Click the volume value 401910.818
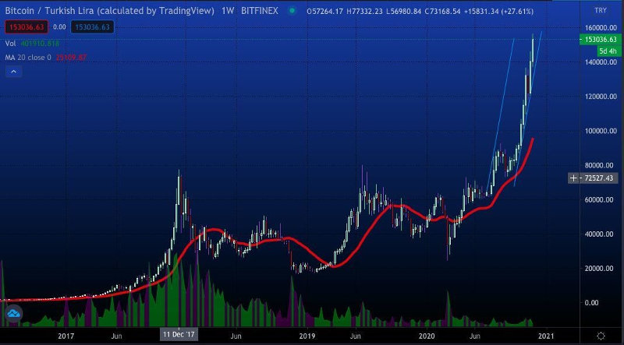The width and height of the screenshot is (624, 345). pos(40,44)
